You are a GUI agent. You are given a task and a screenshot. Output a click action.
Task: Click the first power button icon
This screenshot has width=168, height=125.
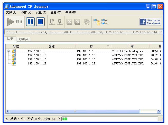point(69,22)
